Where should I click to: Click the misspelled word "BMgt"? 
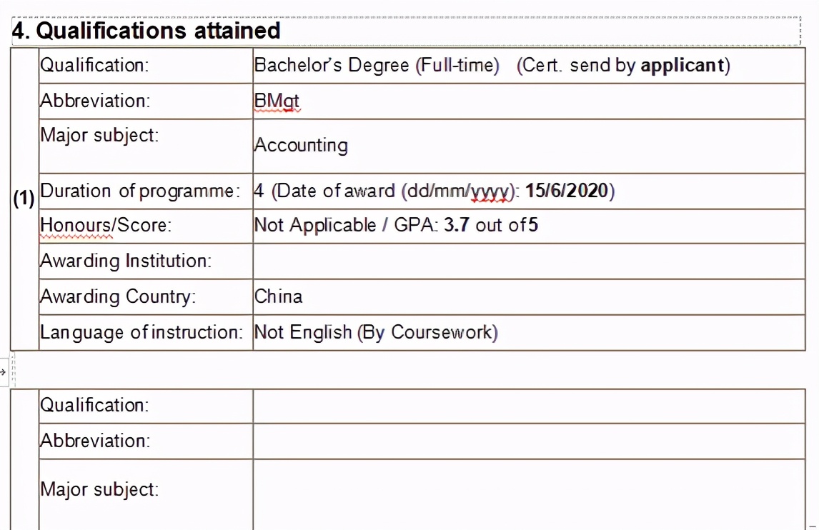pyautogui.click(x=277, y=101)
